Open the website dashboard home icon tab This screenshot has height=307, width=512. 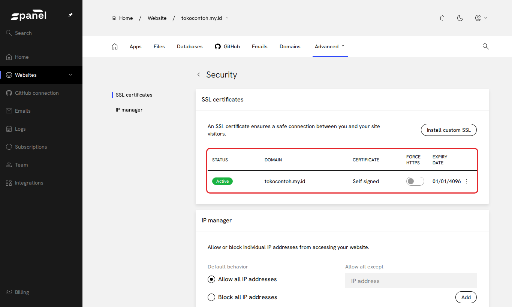[x=115, y=46]
